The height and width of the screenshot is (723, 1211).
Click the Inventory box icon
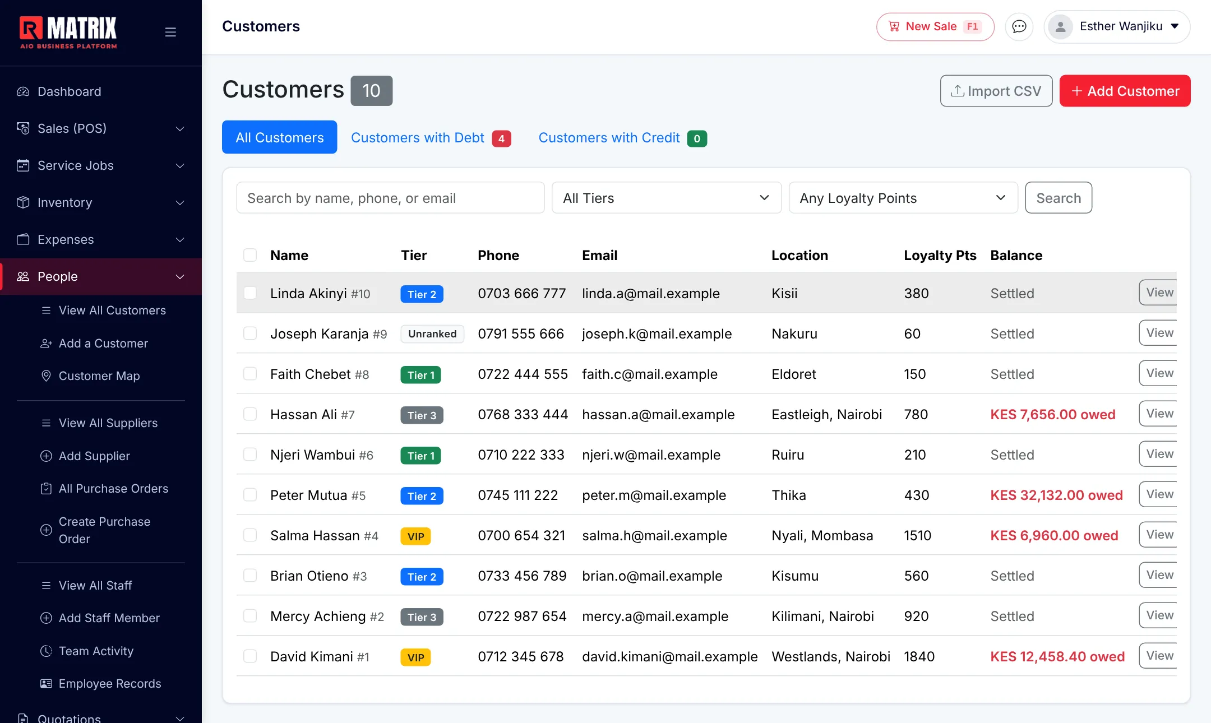point(23,202)
